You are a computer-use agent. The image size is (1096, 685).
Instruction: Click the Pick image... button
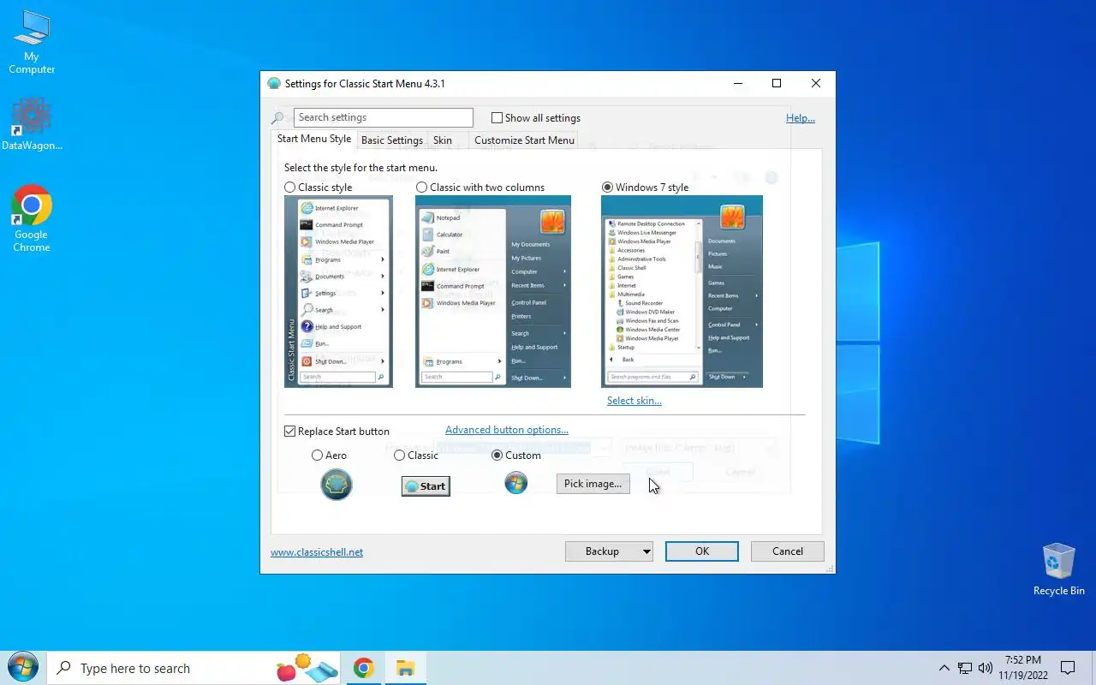point(593,484)
